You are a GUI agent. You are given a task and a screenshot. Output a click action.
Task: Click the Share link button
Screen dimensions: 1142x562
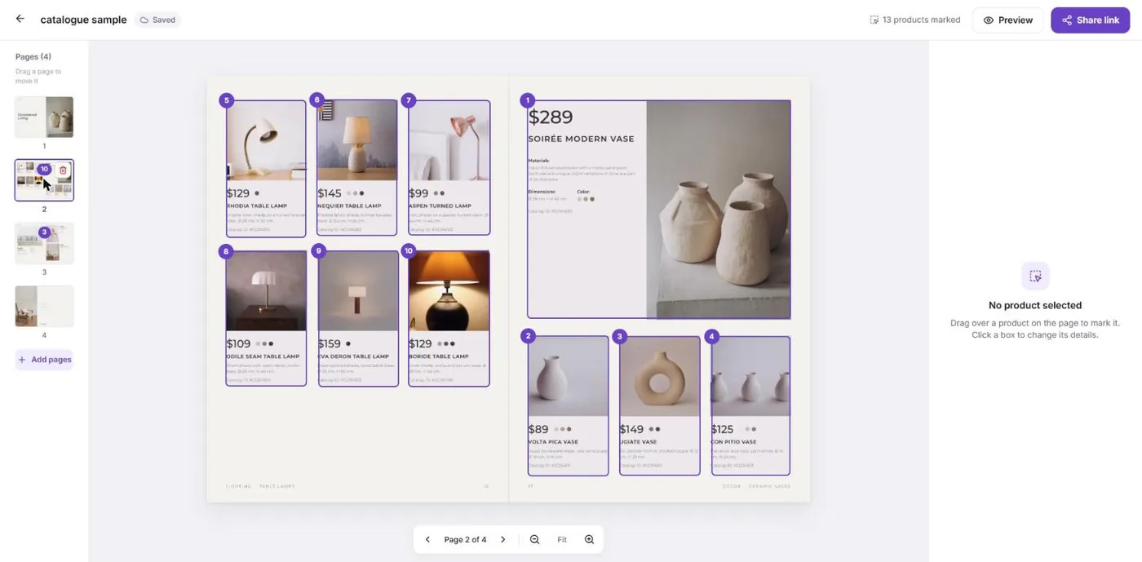click(1091, 20)
